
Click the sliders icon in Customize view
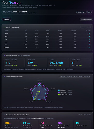(x=82, y=19)
